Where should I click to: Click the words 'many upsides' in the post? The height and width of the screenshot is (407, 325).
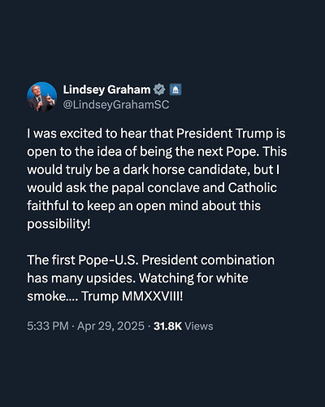pyautogui.click(x=93, y=278)
